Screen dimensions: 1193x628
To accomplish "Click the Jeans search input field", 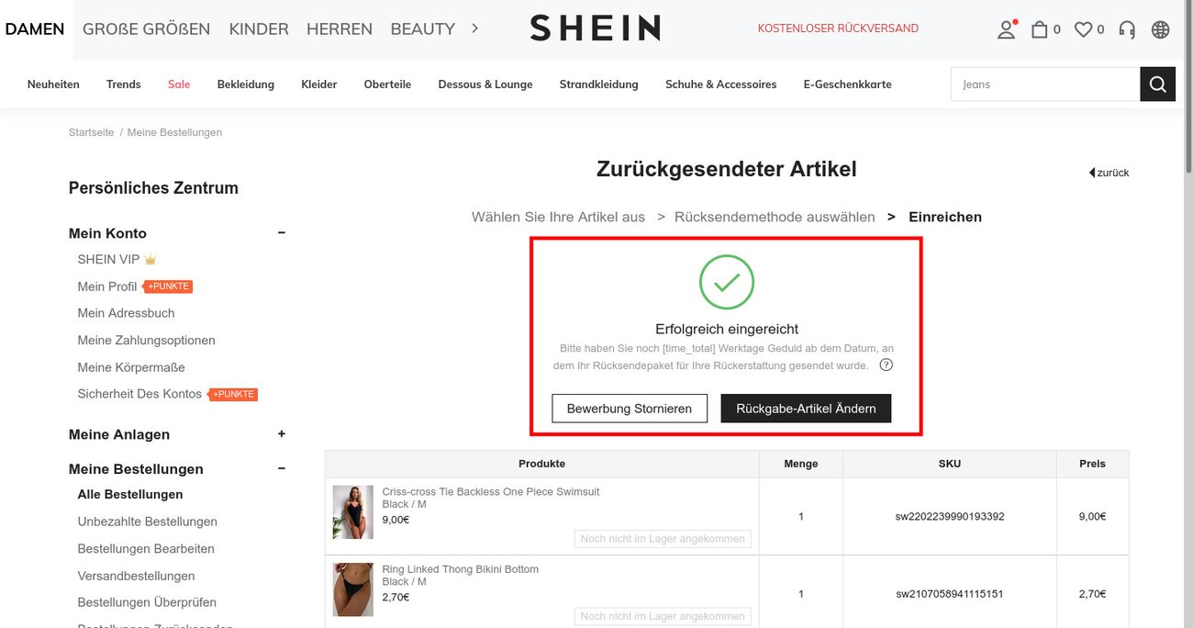I will coord(1037,84).
